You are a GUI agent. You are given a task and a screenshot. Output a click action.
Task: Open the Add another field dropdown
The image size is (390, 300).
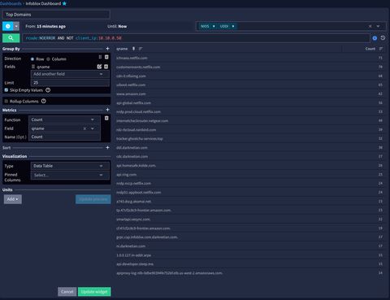pos(70,74)
